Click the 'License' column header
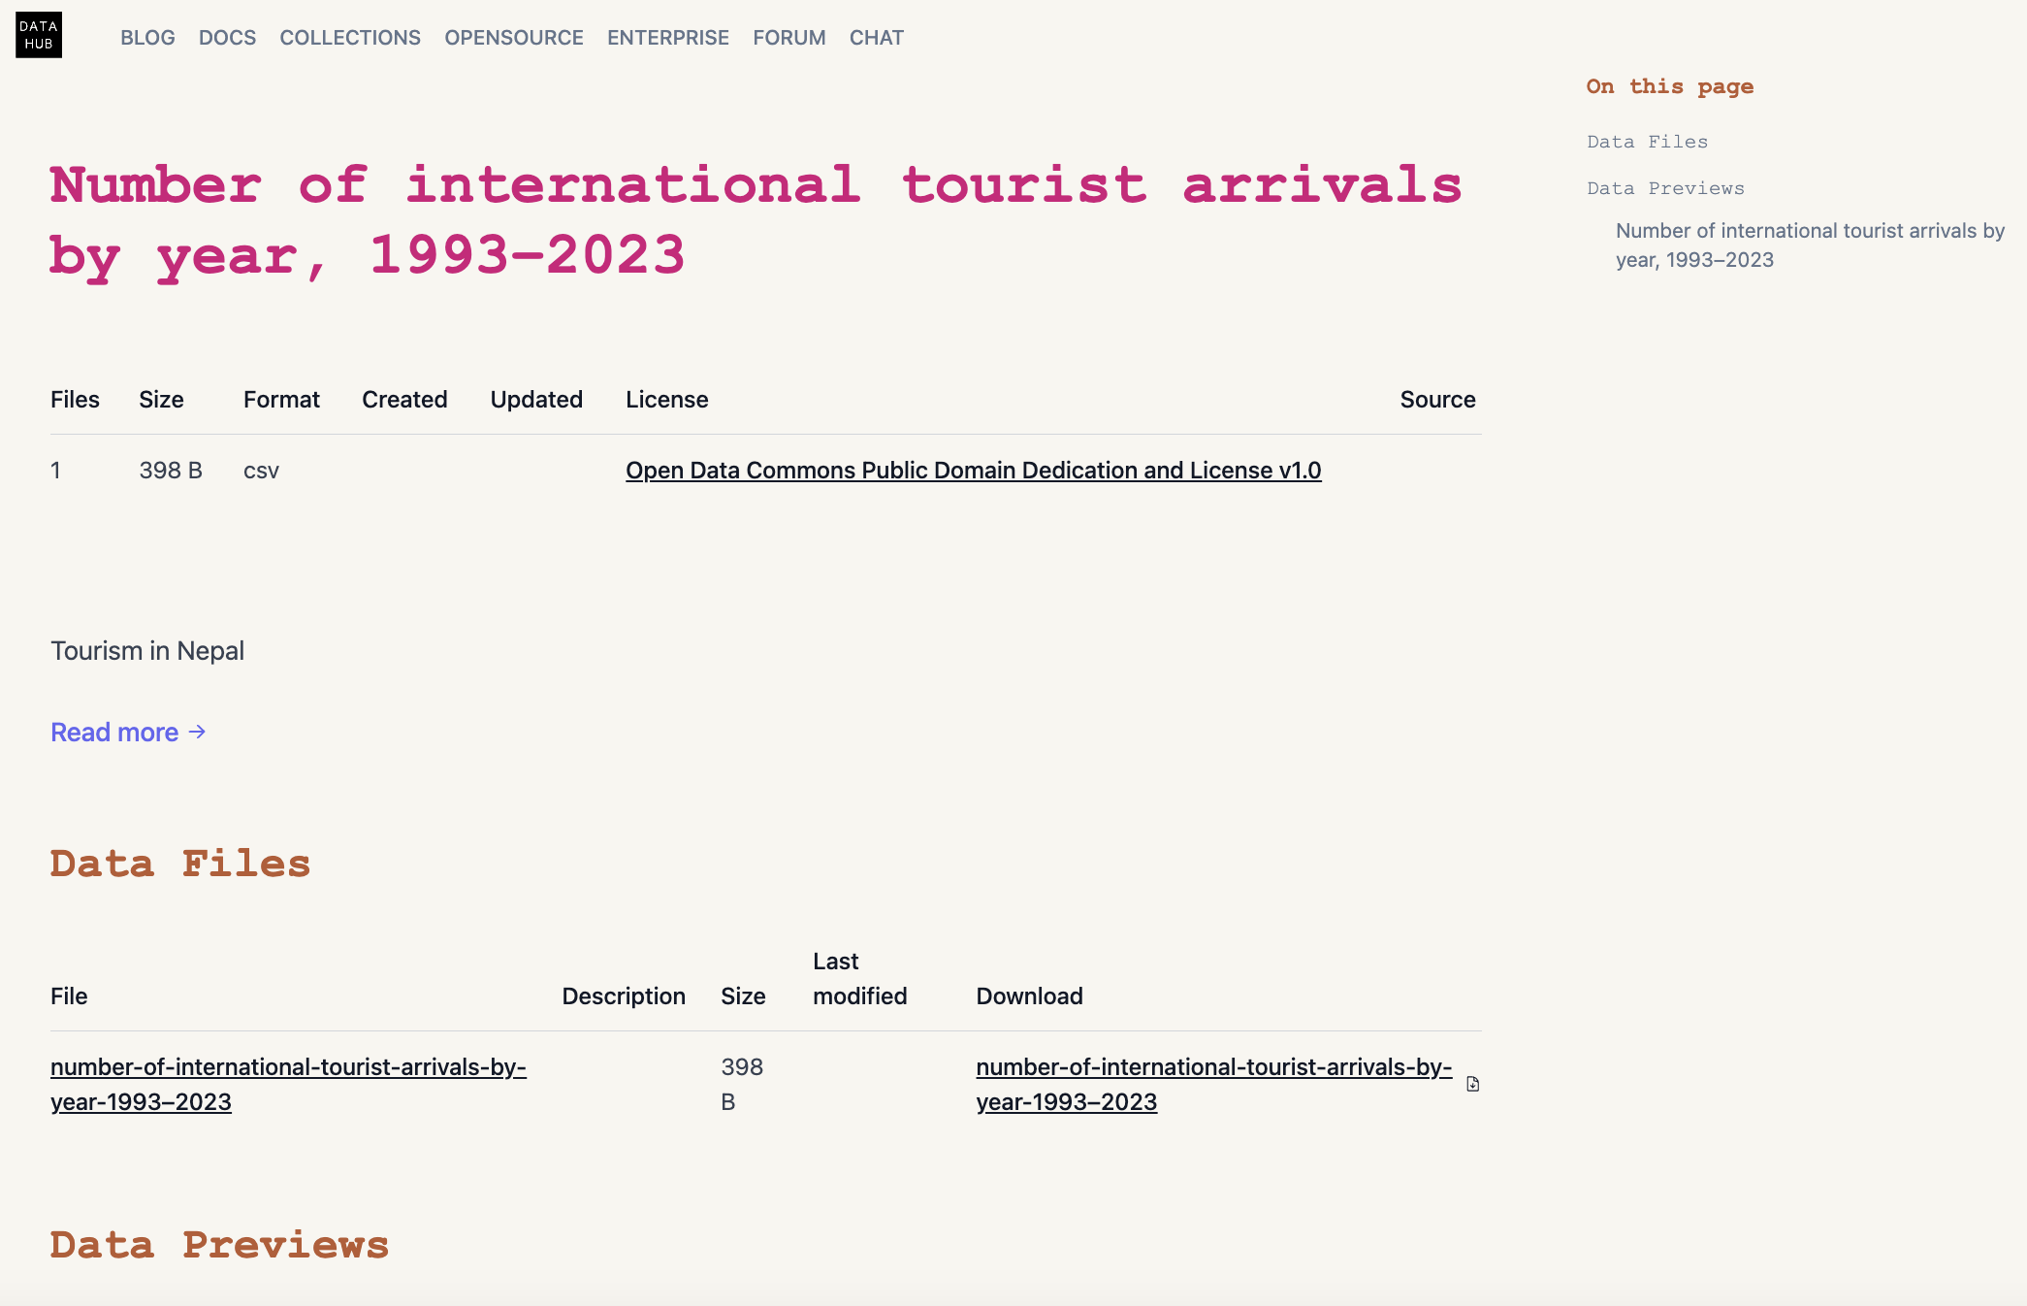Screen dimensions: 2027x1306 coord(667,400)
